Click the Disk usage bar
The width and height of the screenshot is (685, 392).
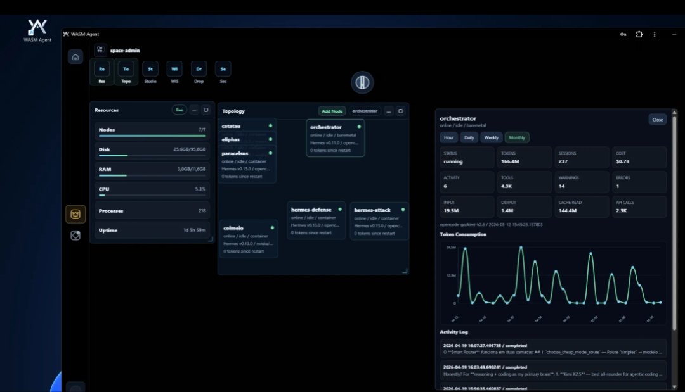pos(152,151)
